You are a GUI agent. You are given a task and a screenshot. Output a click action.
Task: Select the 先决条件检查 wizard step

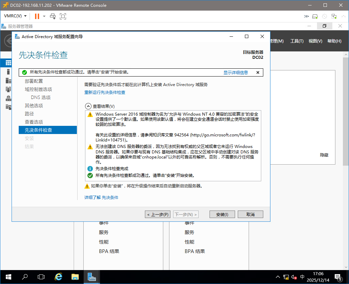pyautogui.click(x=48, y=130)
